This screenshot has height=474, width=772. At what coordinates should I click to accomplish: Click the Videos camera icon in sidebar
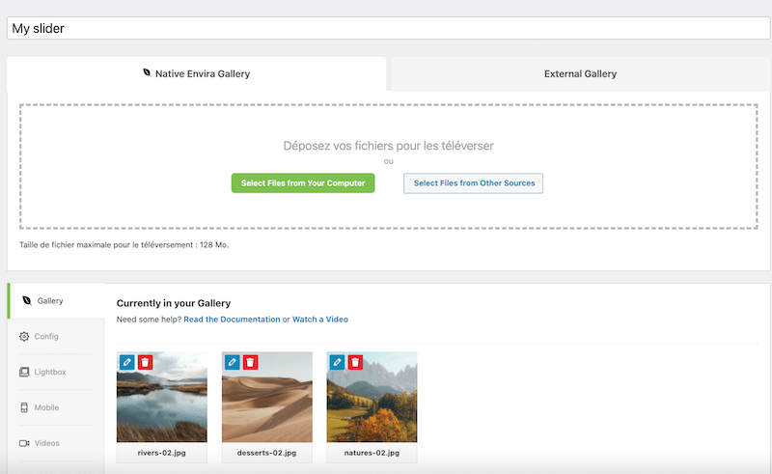[x=24, y=443]
